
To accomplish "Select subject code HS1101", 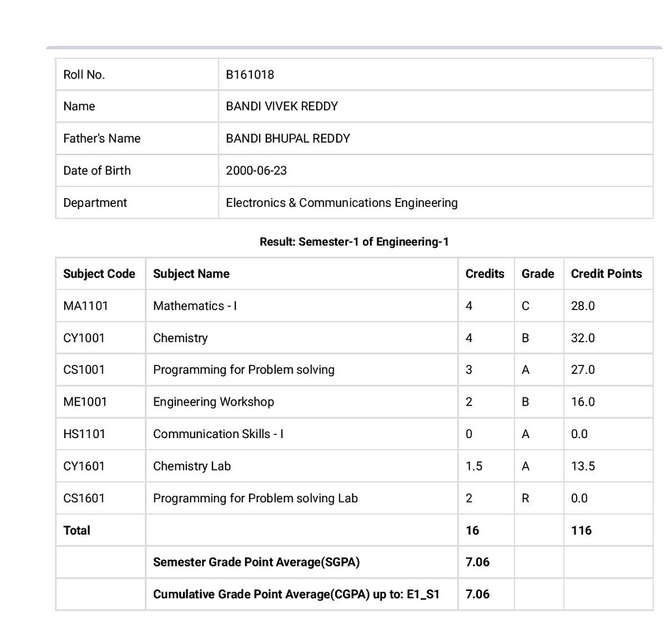I will tap(84, 434).
